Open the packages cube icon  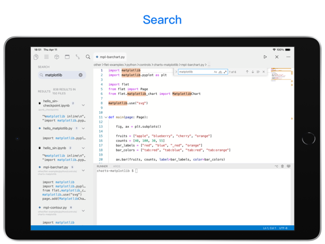coord(57,57)
